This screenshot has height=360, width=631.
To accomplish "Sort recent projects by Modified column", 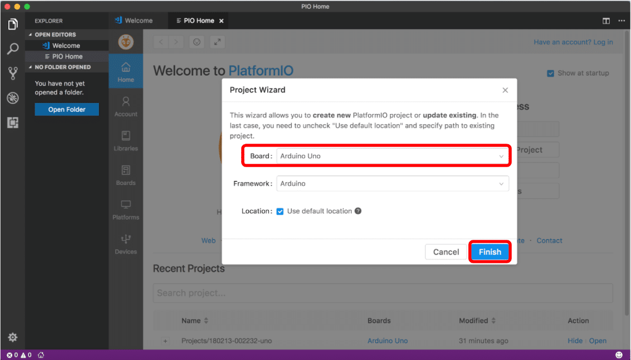I will pyautogui.click(x=478, y=320).
